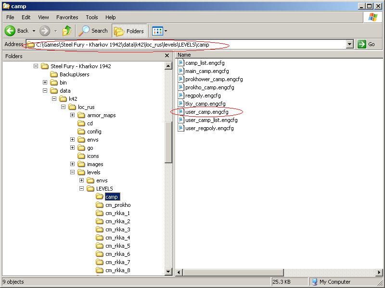Open the Views dropdown arrow
Image resolution: width=385 pixels, height=288 pixels.
point(166,31)
